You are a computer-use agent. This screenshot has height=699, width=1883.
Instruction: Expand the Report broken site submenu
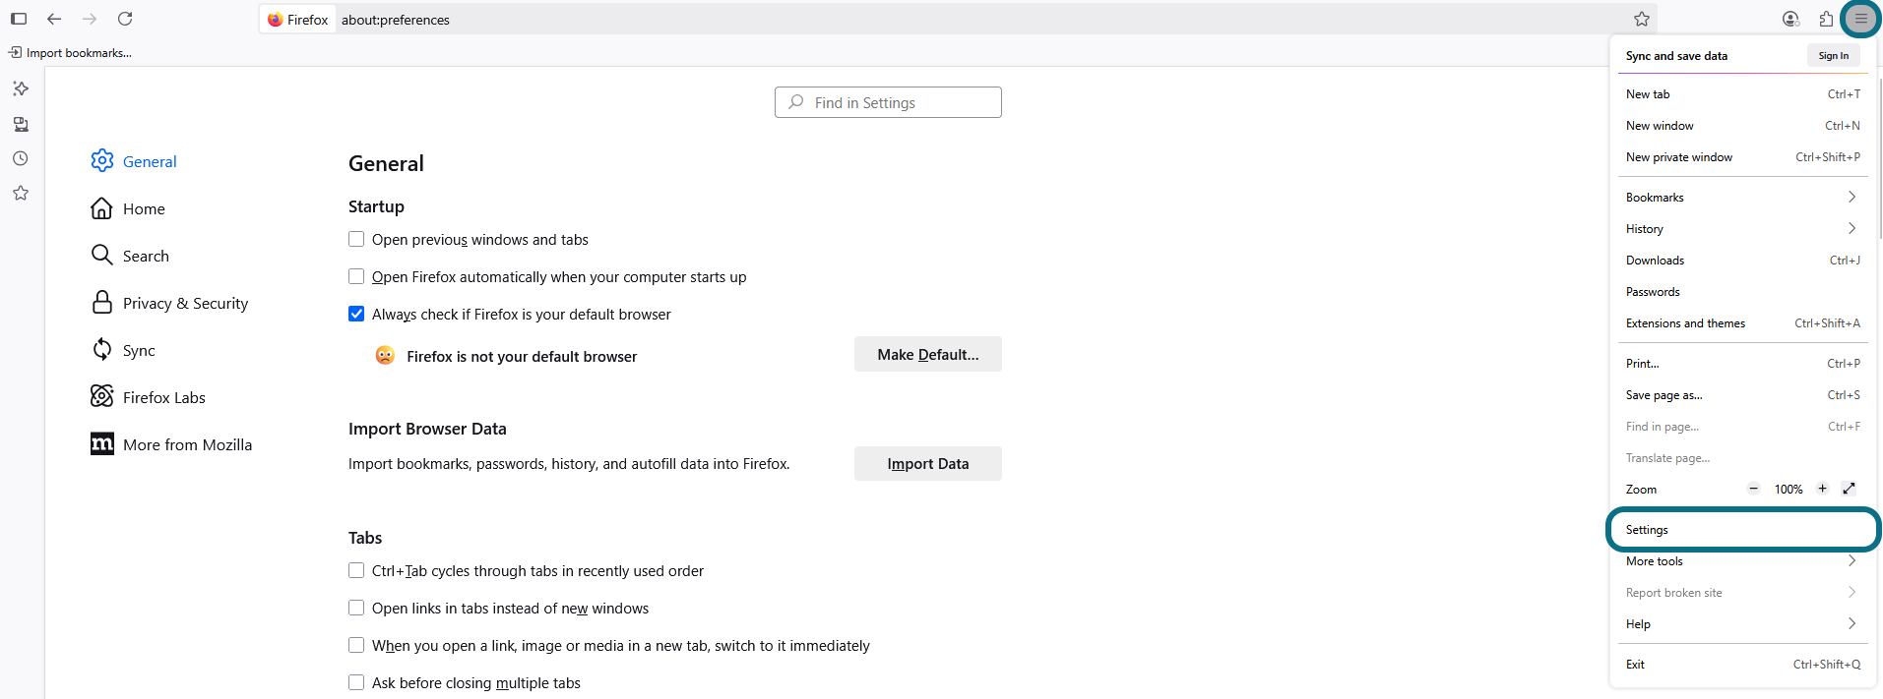(x=1742, y=593)
